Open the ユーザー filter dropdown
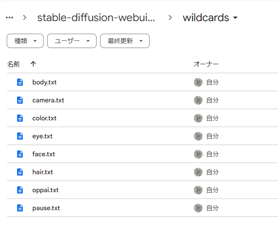 72,41
